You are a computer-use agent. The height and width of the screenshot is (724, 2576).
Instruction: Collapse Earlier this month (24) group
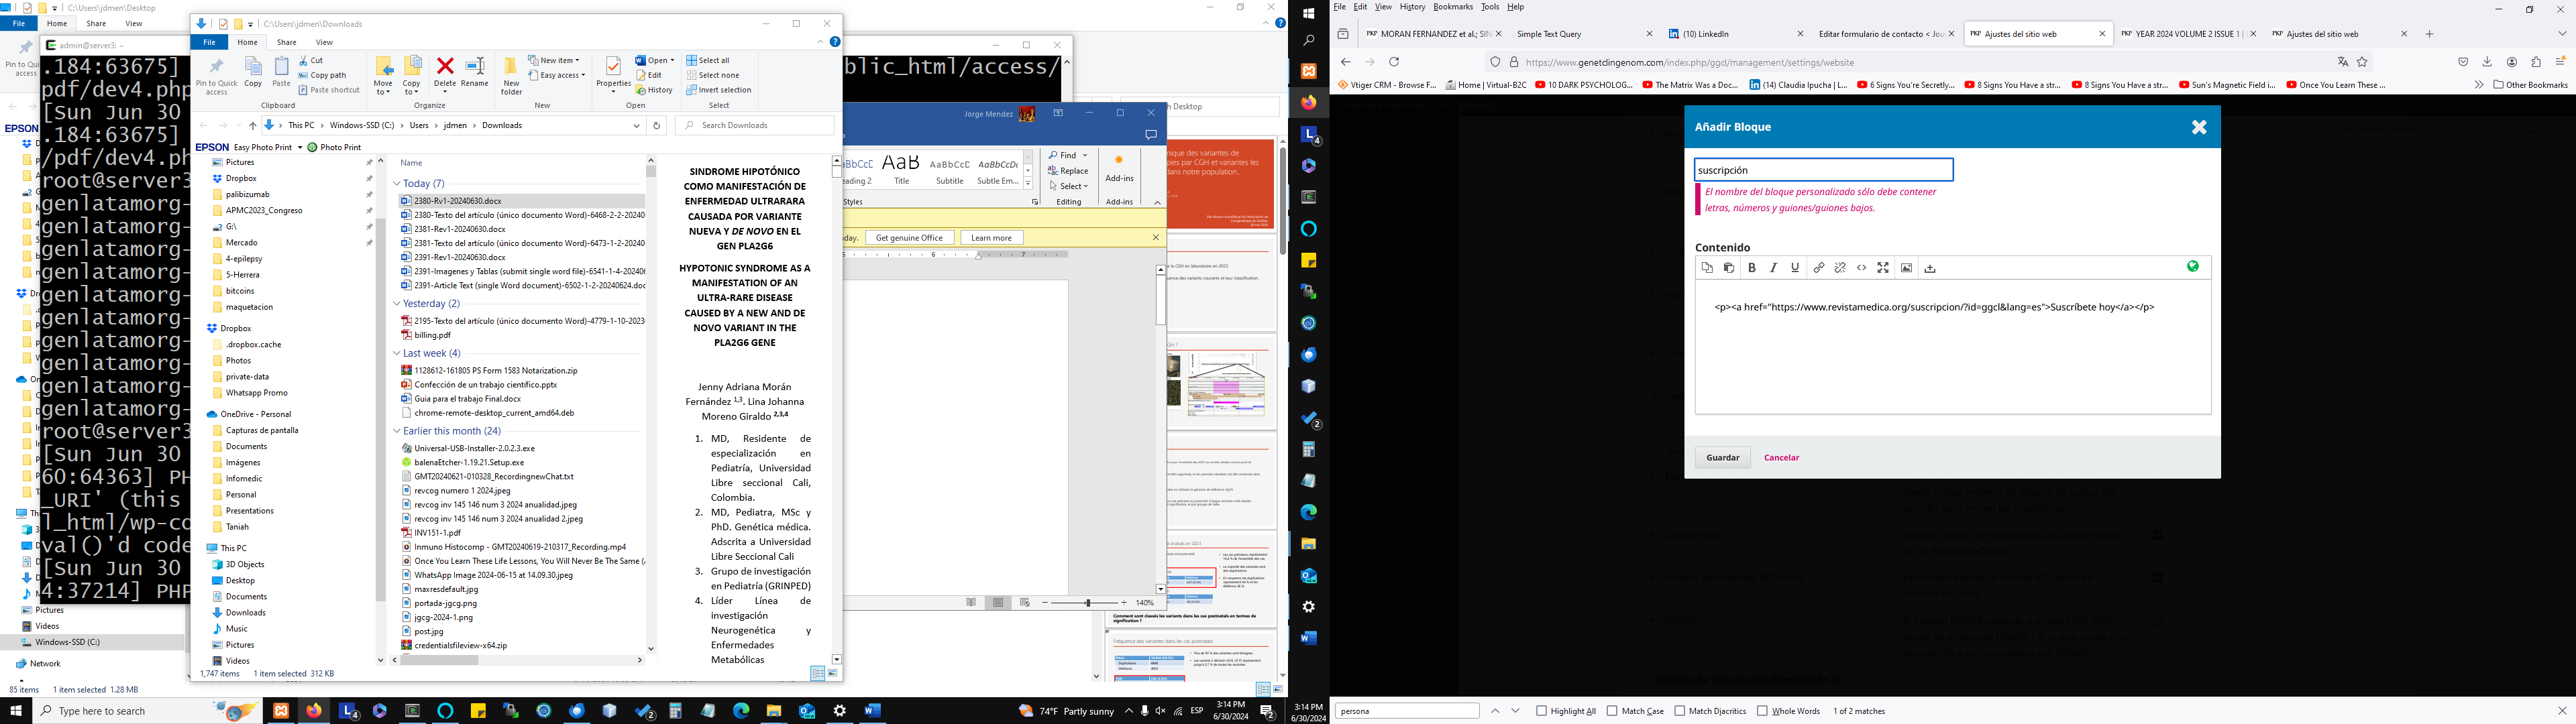point(397,431)
